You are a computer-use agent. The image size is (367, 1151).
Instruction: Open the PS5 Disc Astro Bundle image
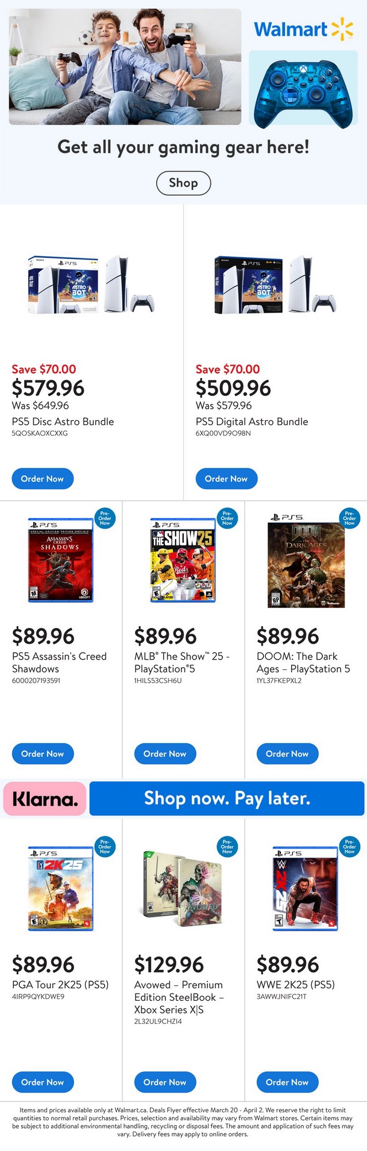91,285
